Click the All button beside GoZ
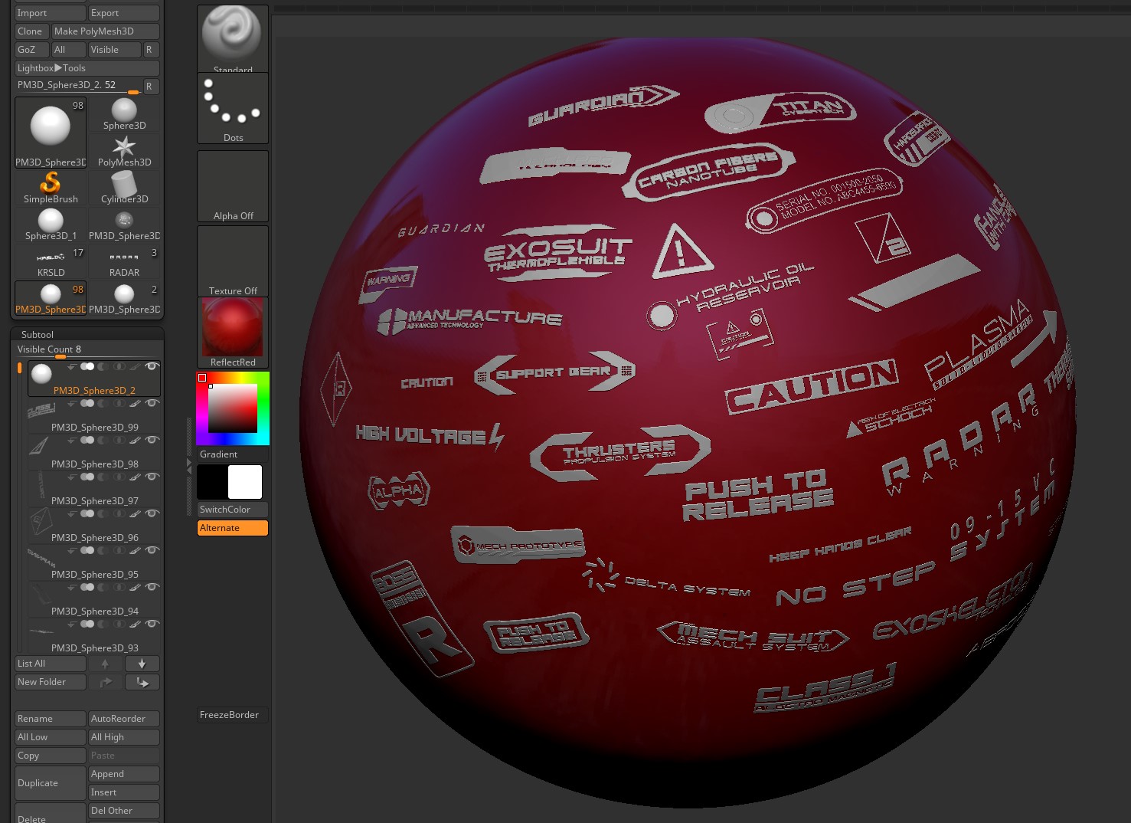Screen dimensions: 1131x823 69,50
